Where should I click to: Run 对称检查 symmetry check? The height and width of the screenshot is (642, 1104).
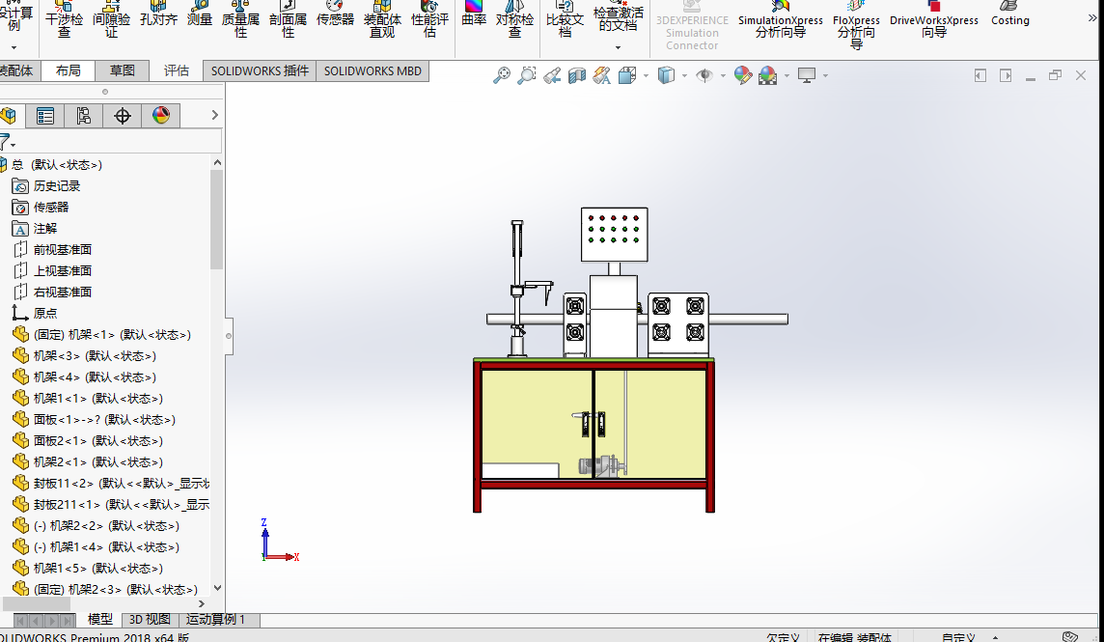coord(514,18)
